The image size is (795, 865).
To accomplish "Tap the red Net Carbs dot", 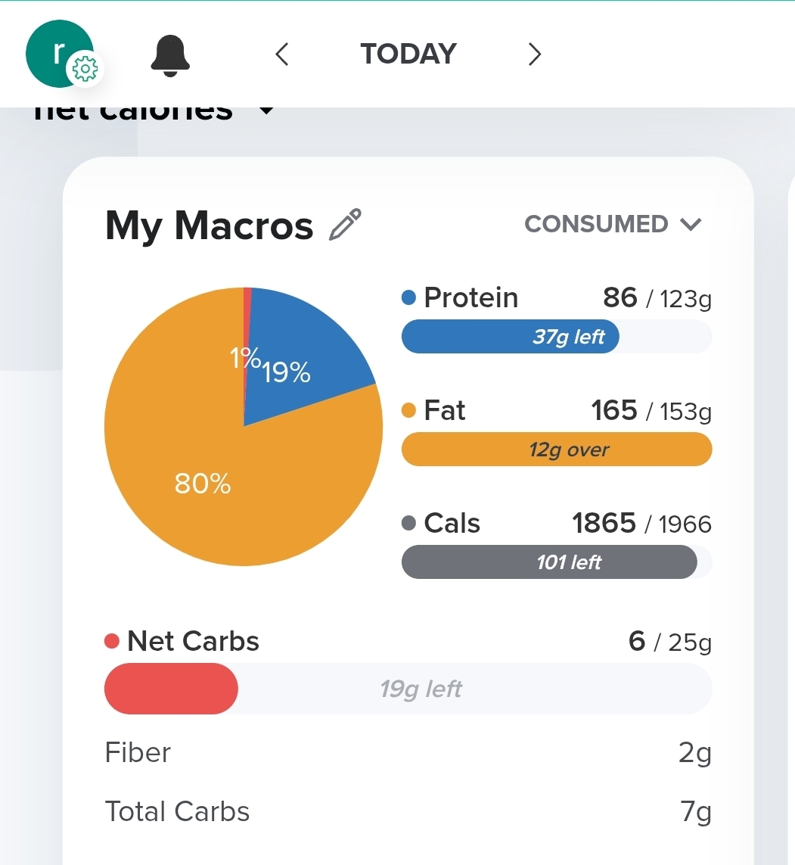I will 112,642.
